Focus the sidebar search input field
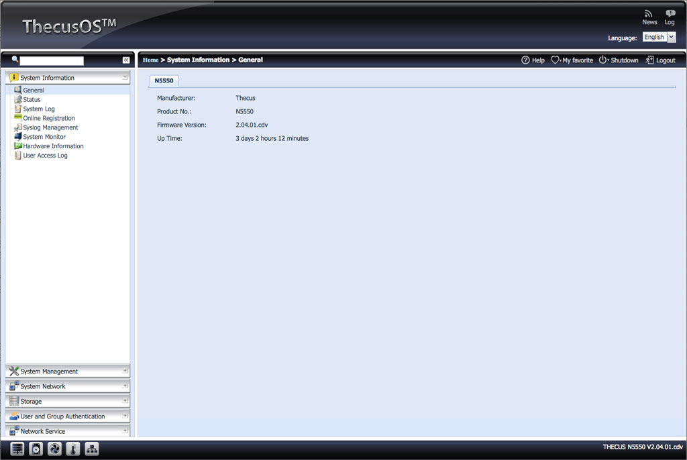The height and width of the screenshot is (460, 687). 52,60
